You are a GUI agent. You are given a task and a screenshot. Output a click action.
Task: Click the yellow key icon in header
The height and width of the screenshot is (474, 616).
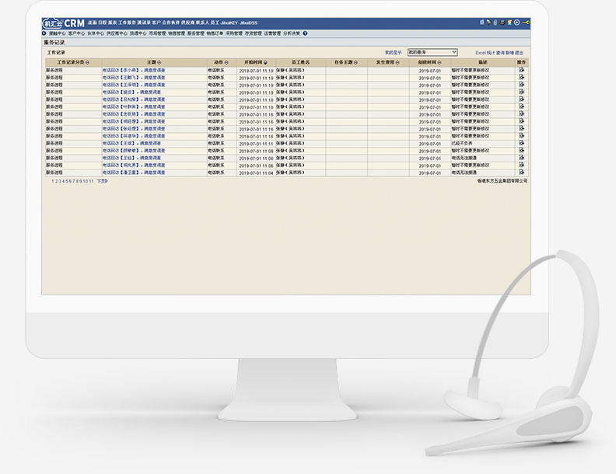tap(527, 23)
